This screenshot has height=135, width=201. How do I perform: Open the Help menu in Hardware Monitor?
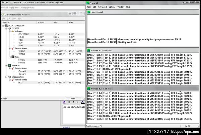click(x=20, y=18)
